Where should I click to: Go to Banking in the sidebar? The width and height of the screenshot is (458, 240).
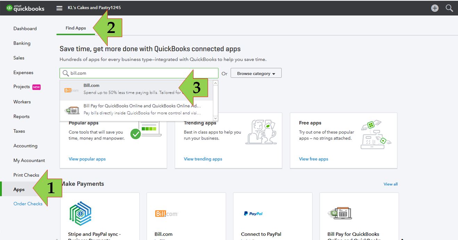tap(22, 43)
